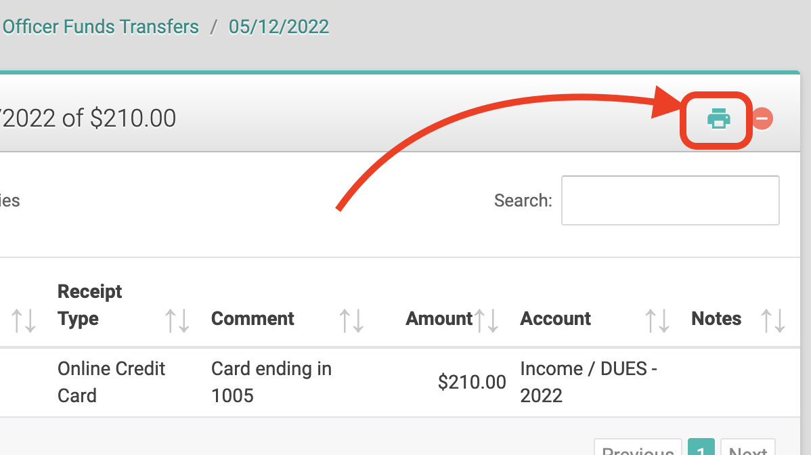Focus the Search input field
The image size is (811, 455).
[x=670, y=200]
